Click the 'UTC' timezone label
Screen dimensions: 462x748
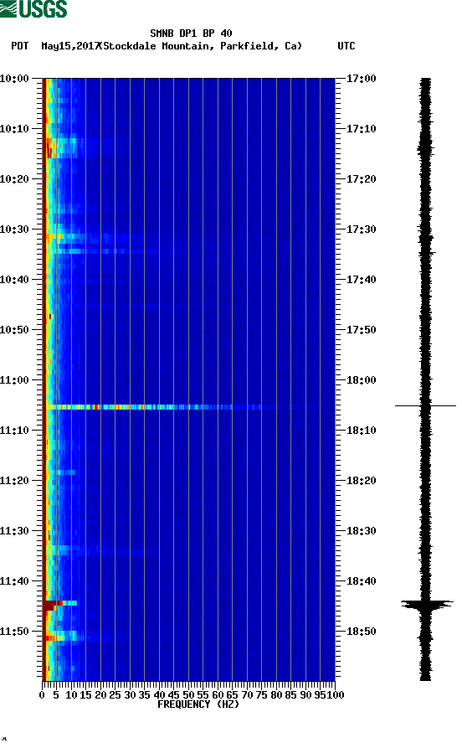(x=346, y=46)
